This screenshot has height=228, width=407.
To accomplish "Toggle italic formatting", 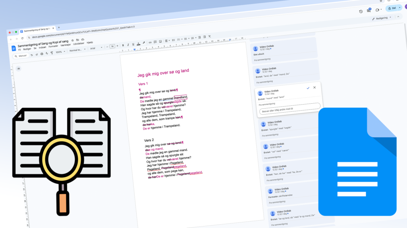I will click(128, 45).
